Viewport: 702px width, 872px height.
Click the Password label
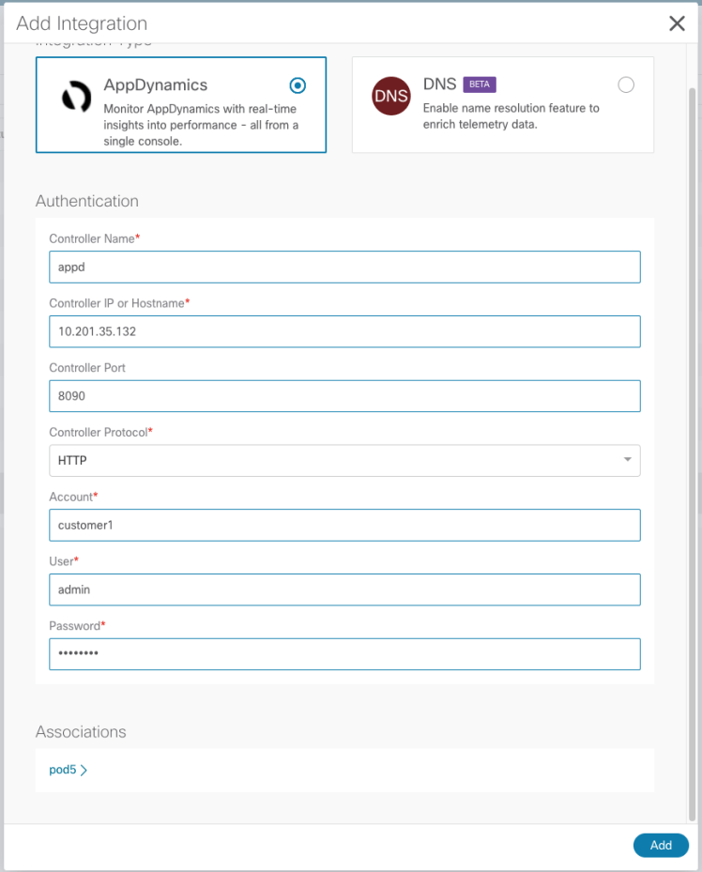(77, 626)
